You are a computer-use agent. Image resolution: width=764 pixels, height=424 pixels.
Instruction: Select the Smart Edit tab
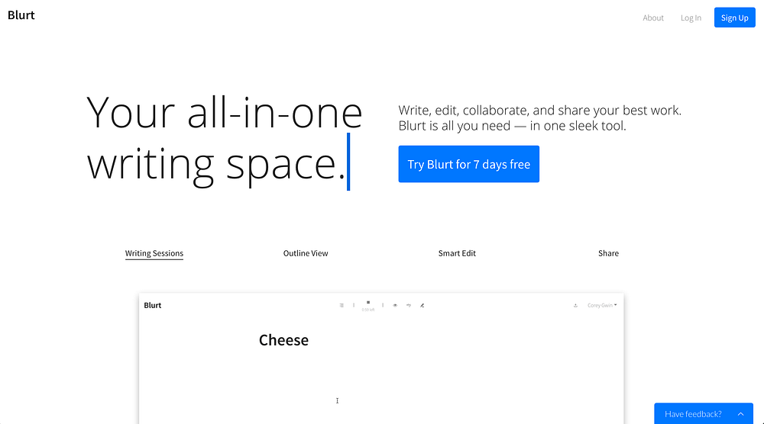coord(457,253)
